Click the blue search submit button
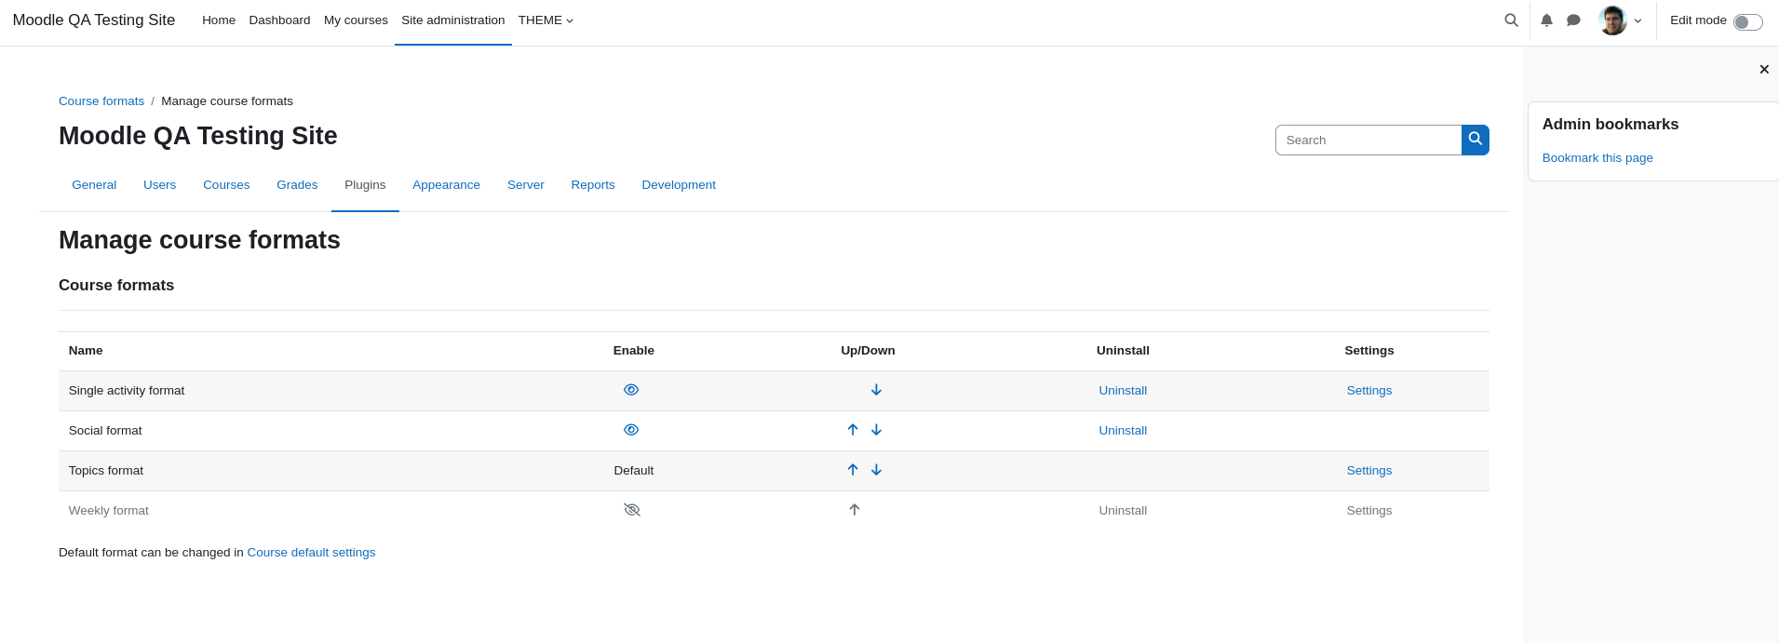 click(1475, 140)
